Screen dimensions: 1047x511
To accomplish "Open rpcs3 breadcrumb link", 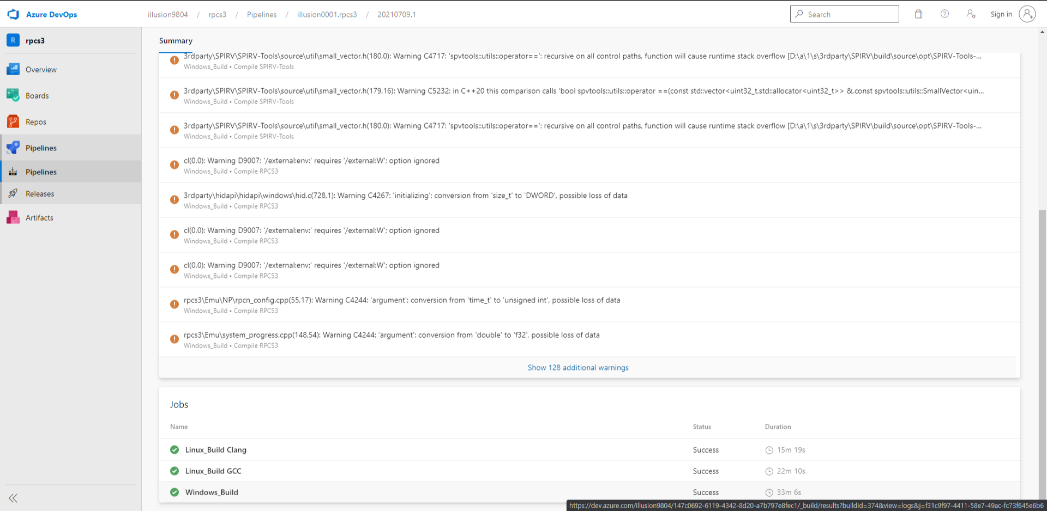I will coord(217,15).
